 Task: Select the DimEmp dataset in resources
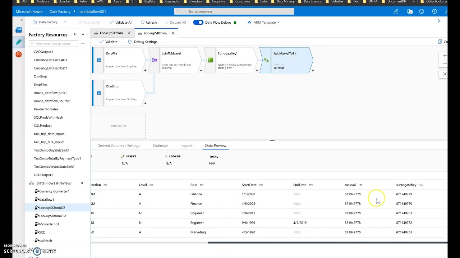tap(40, 76)
